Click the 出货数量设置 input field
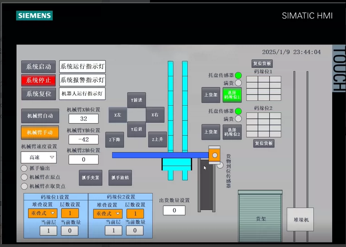 point(174,210)
